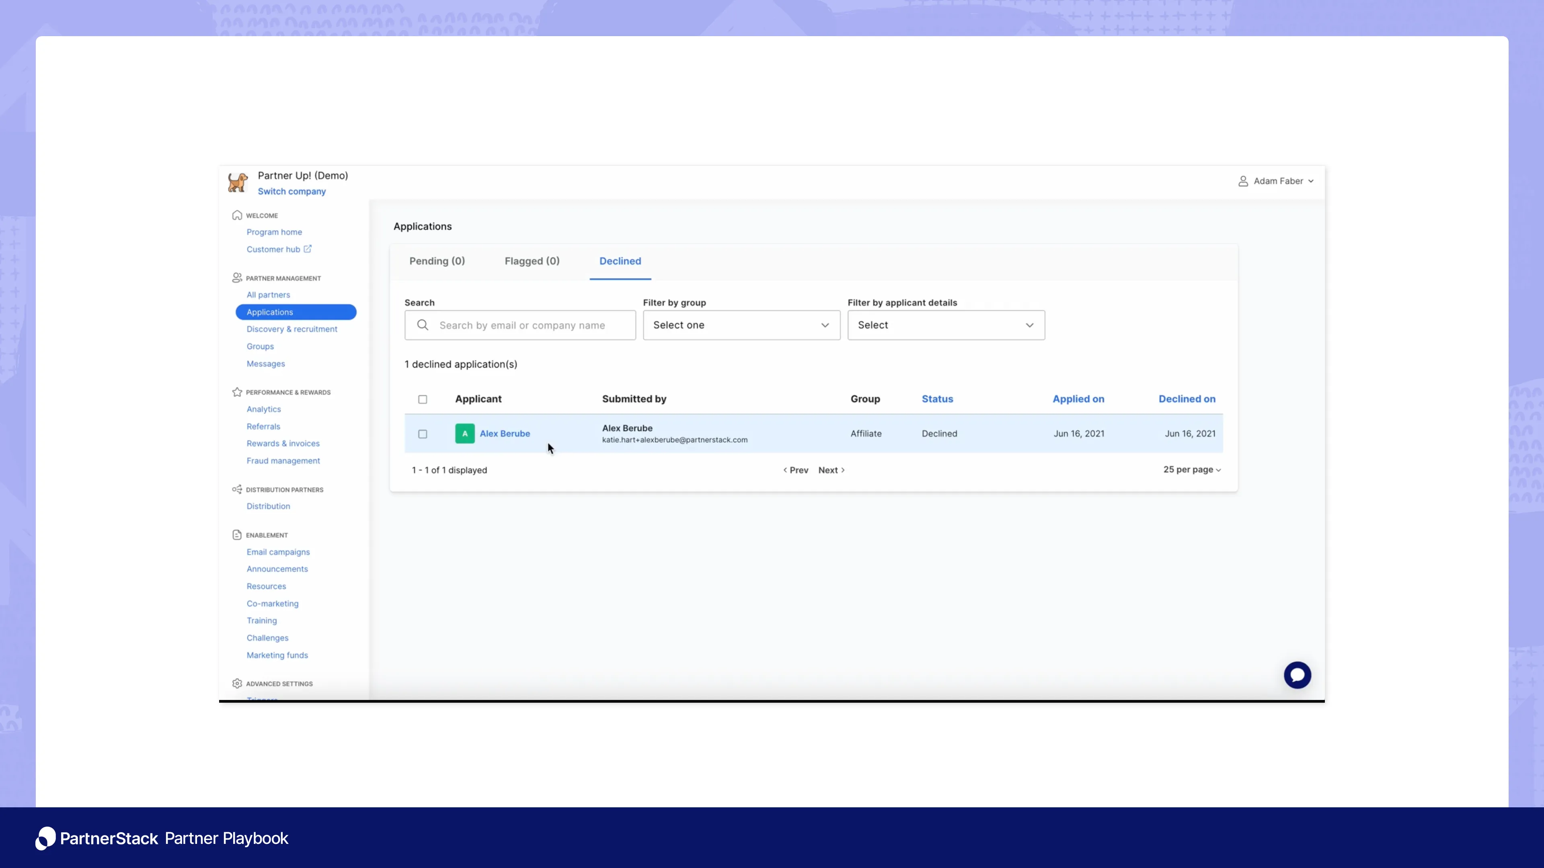Click the Partner Up dog logo

[238, 182]
